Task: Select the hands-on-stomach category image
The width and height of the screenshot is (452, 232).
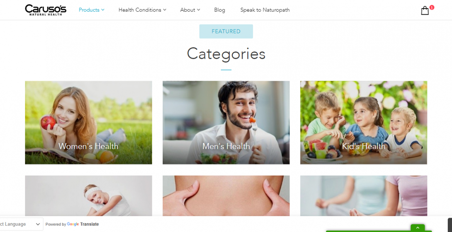Action: (x=226, y=196)
